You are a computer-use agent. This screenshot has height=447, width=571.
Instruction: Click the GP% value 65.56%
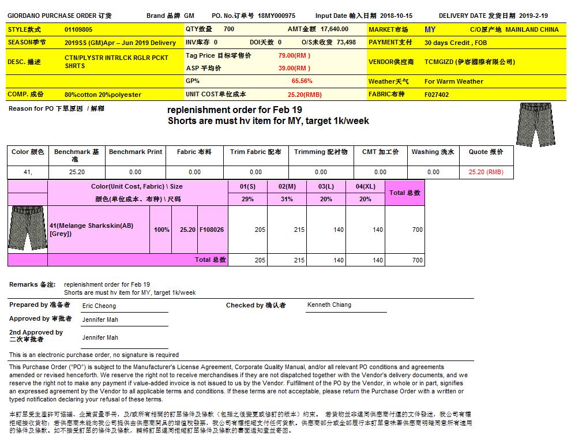click(302, 81)
